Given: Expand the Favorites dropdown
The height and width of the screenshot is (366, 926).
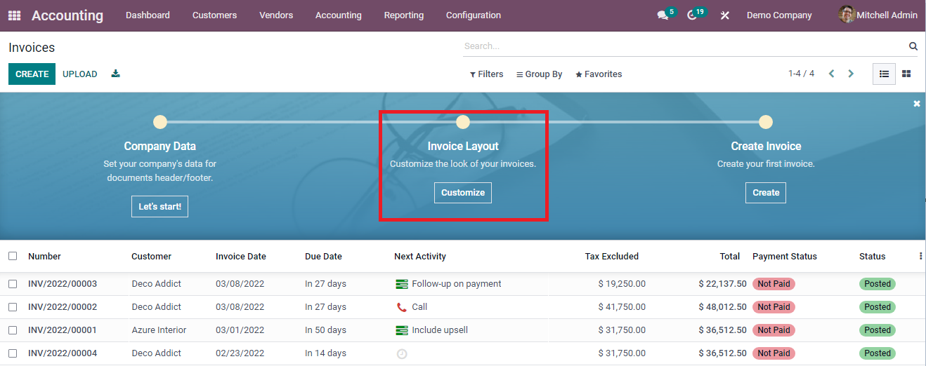Looking at the screenshot, I should [x=599, y=74].
